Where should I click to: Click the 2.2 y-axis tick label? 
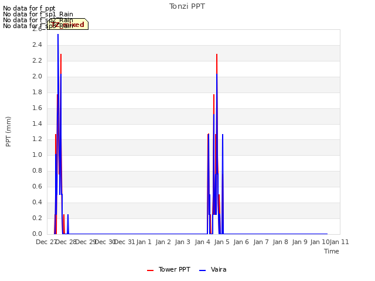coord(37,61)
